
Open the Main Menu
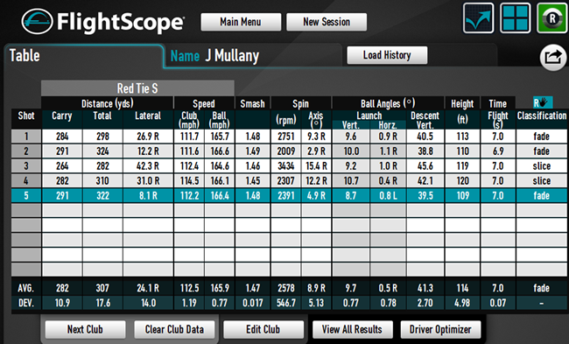[x=241, y=22]
